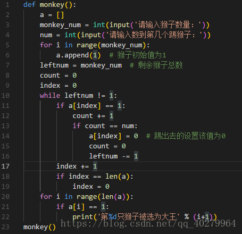The width and height of the screenshot is (242, 234).
Task: Click '请输入数到第几个踢猴子' prompt string
Action: pos(154,35)
